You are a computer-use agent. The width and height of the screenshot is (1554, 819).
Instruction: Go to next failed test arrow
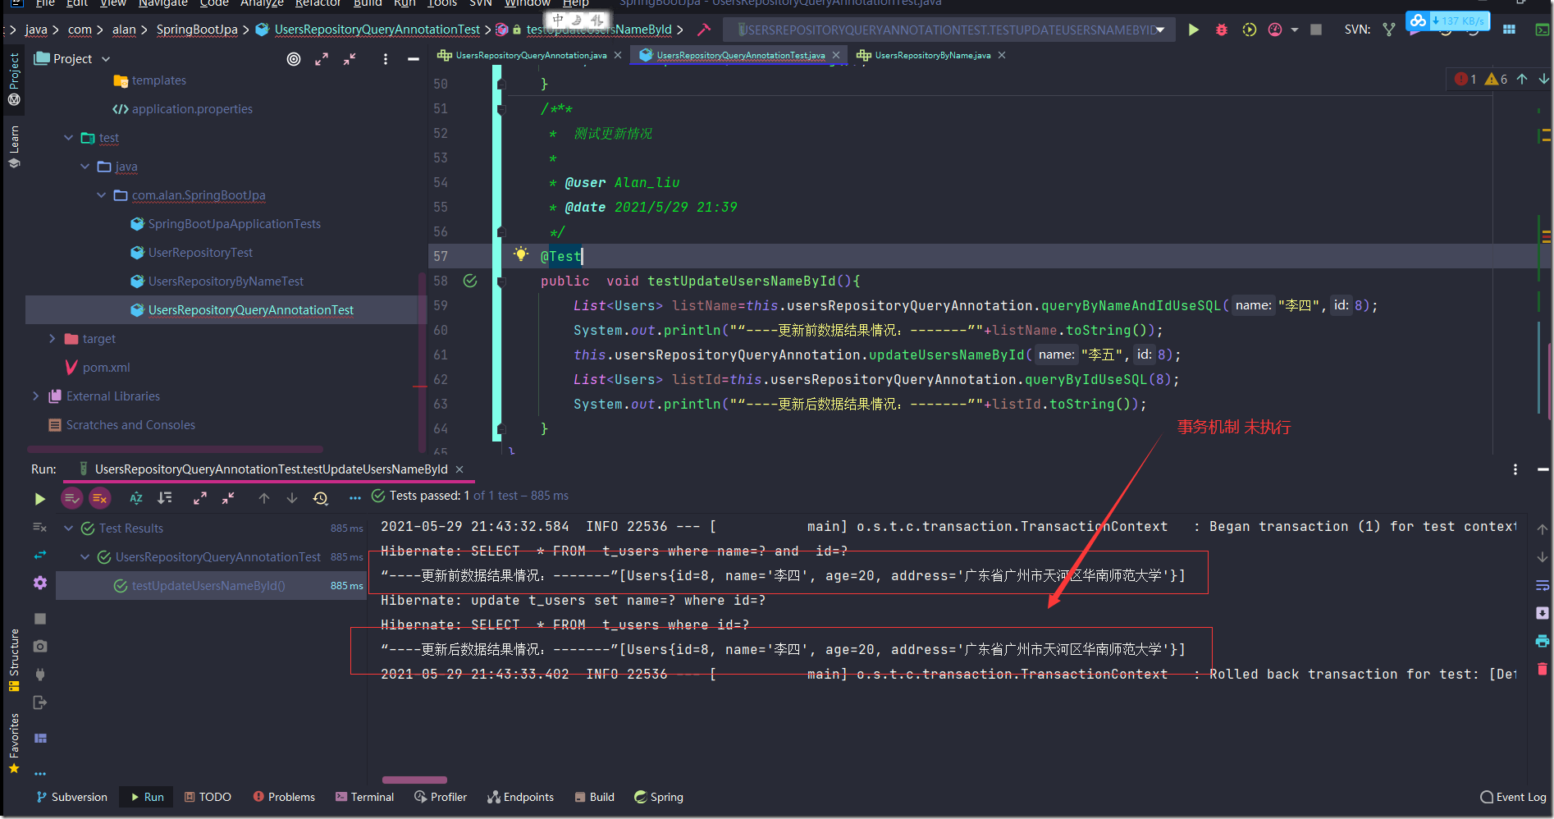tap(292, 498)
